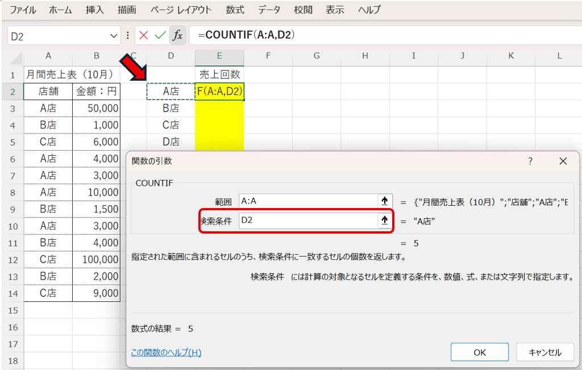Click inside the 範囲 input field

pyautogui.click(x=307, y=201)
